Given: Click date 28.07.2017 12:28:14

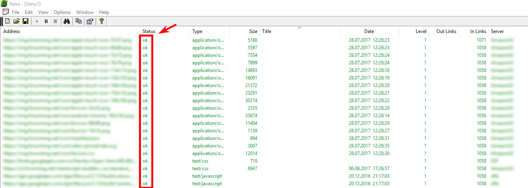Looking at the screenshot, I should pos(369,116).
